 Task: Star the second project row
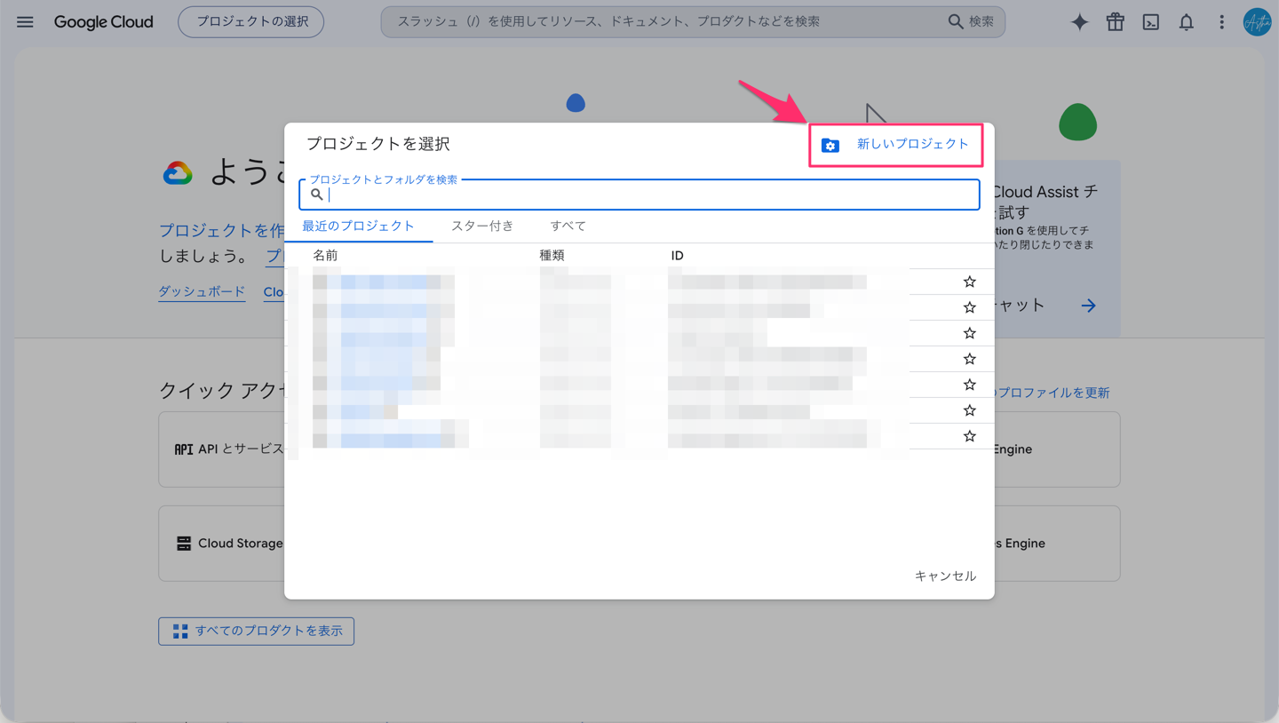tap(970, 307)
